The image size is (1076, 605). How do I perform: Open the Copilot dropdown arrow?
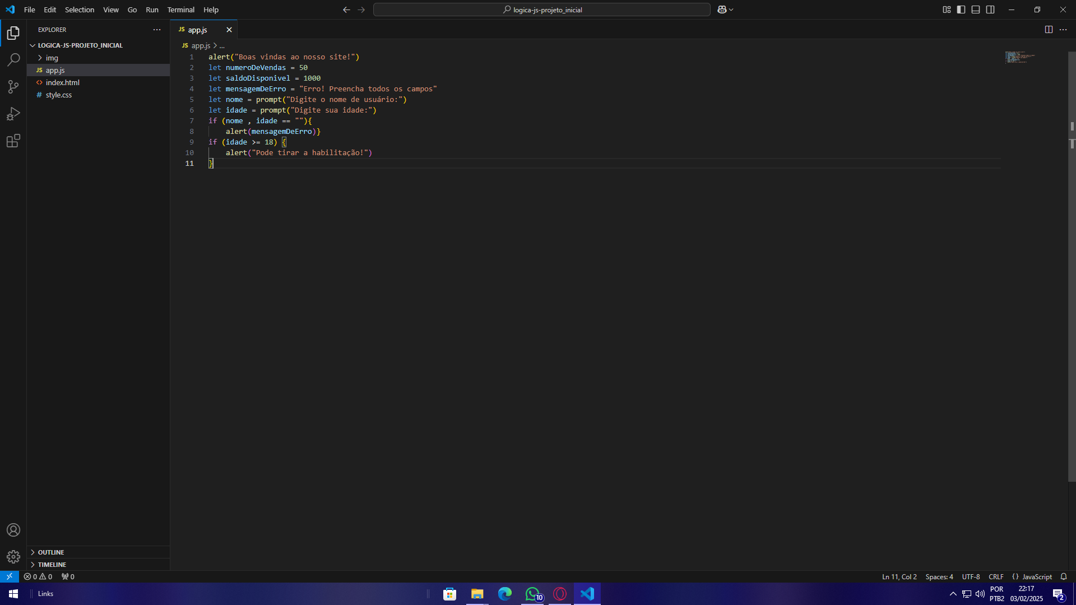(x=731, y=10)
